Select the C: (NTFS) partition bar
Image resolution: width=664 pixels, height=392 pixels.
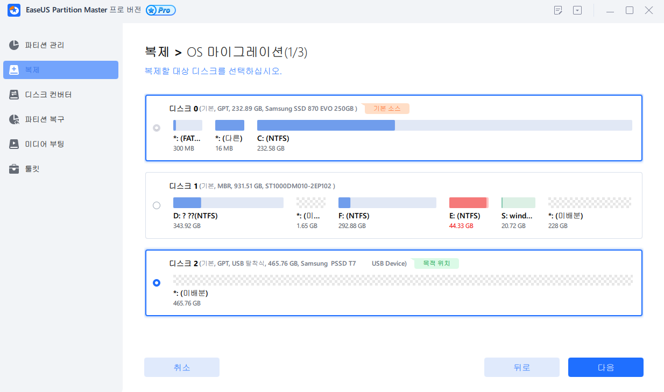pos(444,125)
